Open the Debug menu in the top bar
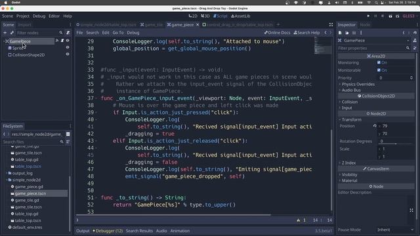This screenshot has height=236, width=420. point(39,16)
